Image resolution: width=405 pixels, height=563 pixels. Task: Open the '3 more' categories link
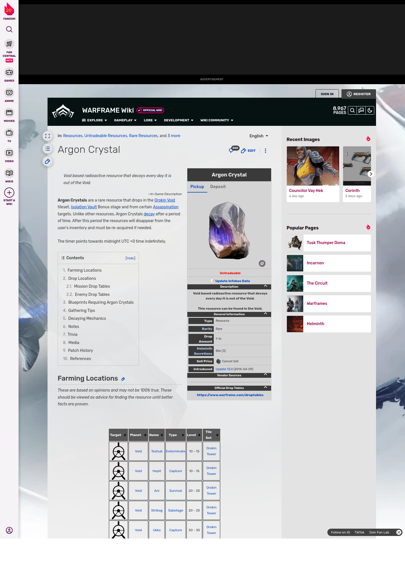coord(174,136)
